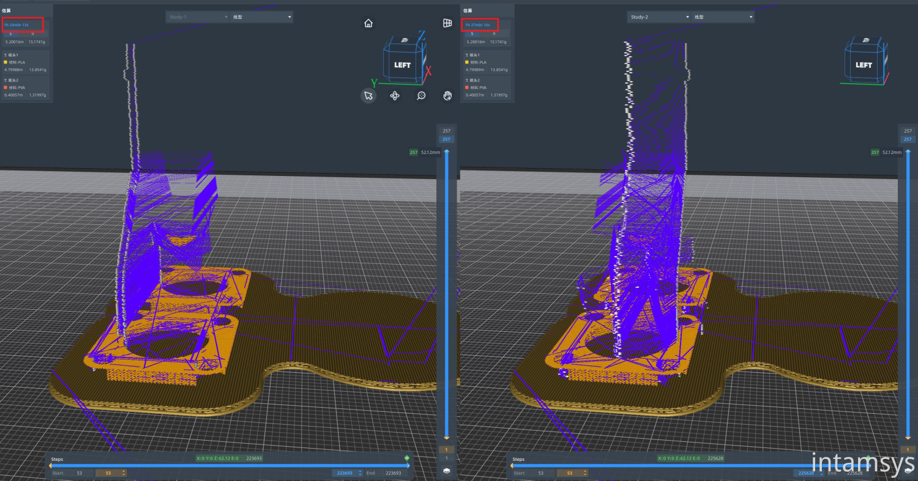Click blue 257 layer field in Study-2
The height and width of the screenshot is (481, 918).
pyautogui.click(x=908, y=139)
